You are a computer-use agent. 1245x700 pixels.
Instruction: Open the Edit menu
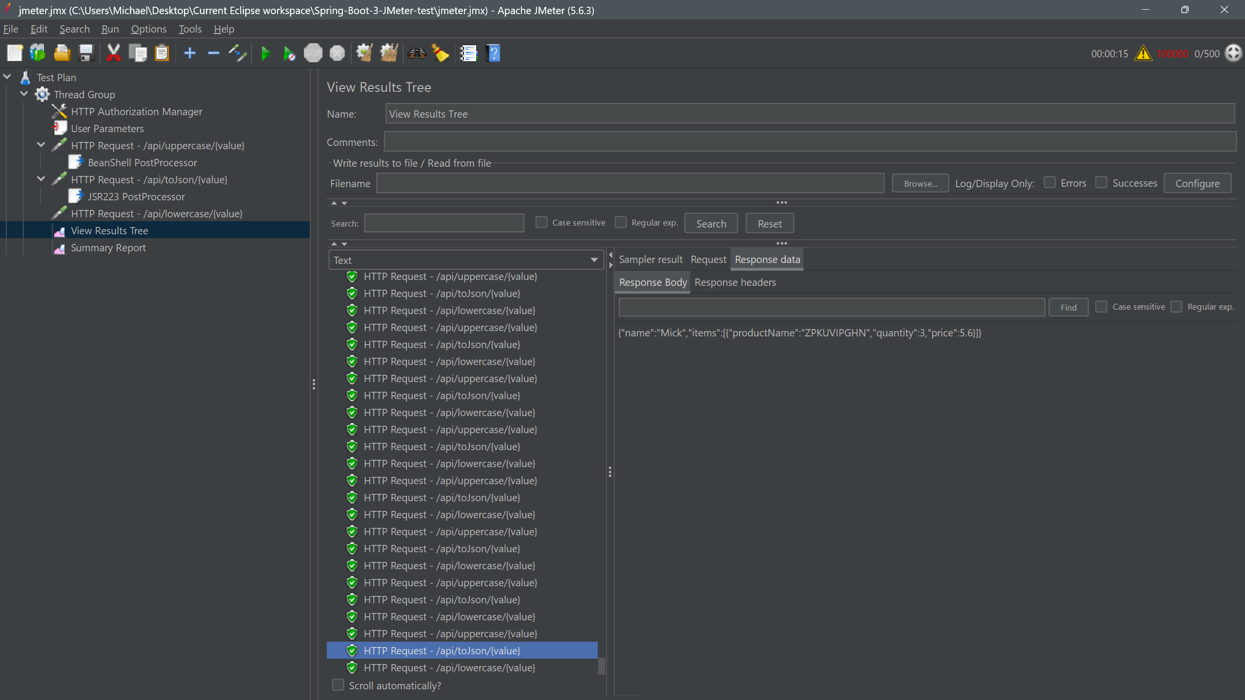pyautogui.click(x=39, y=29)
